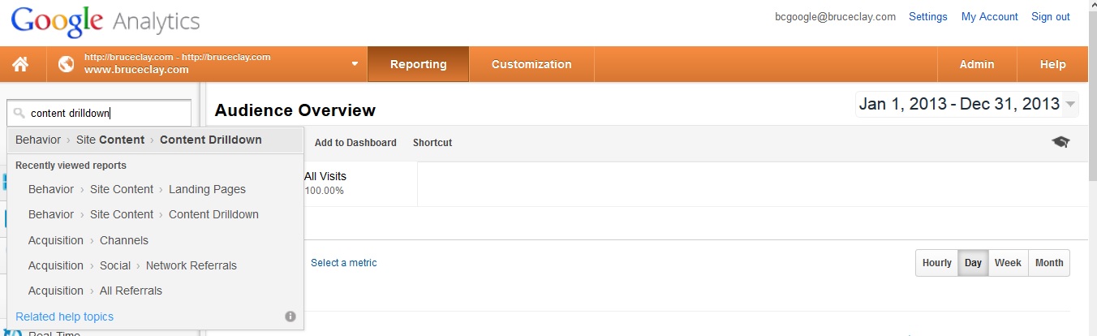
Task: Open the Admin tab
Action: tap(977, 64)
